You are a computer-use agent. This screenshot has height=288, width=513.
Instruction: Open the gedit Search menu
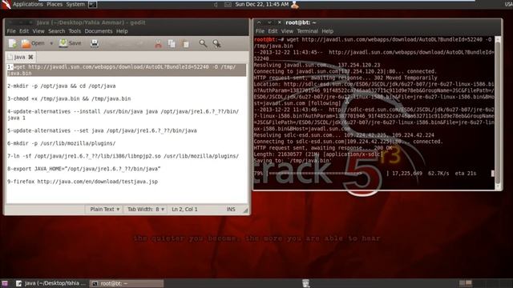click(57, 31)
